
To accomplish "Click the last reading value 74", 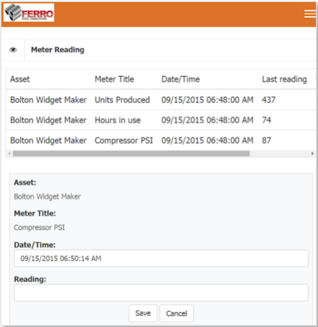I will click(x=266, y=120).
